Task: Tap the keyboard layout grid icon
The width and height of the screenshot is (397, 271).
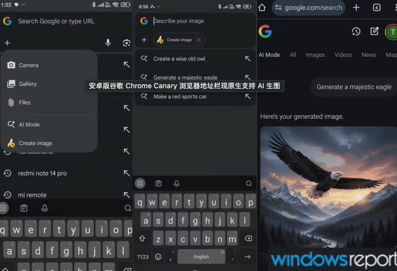Action: point(140,183)
